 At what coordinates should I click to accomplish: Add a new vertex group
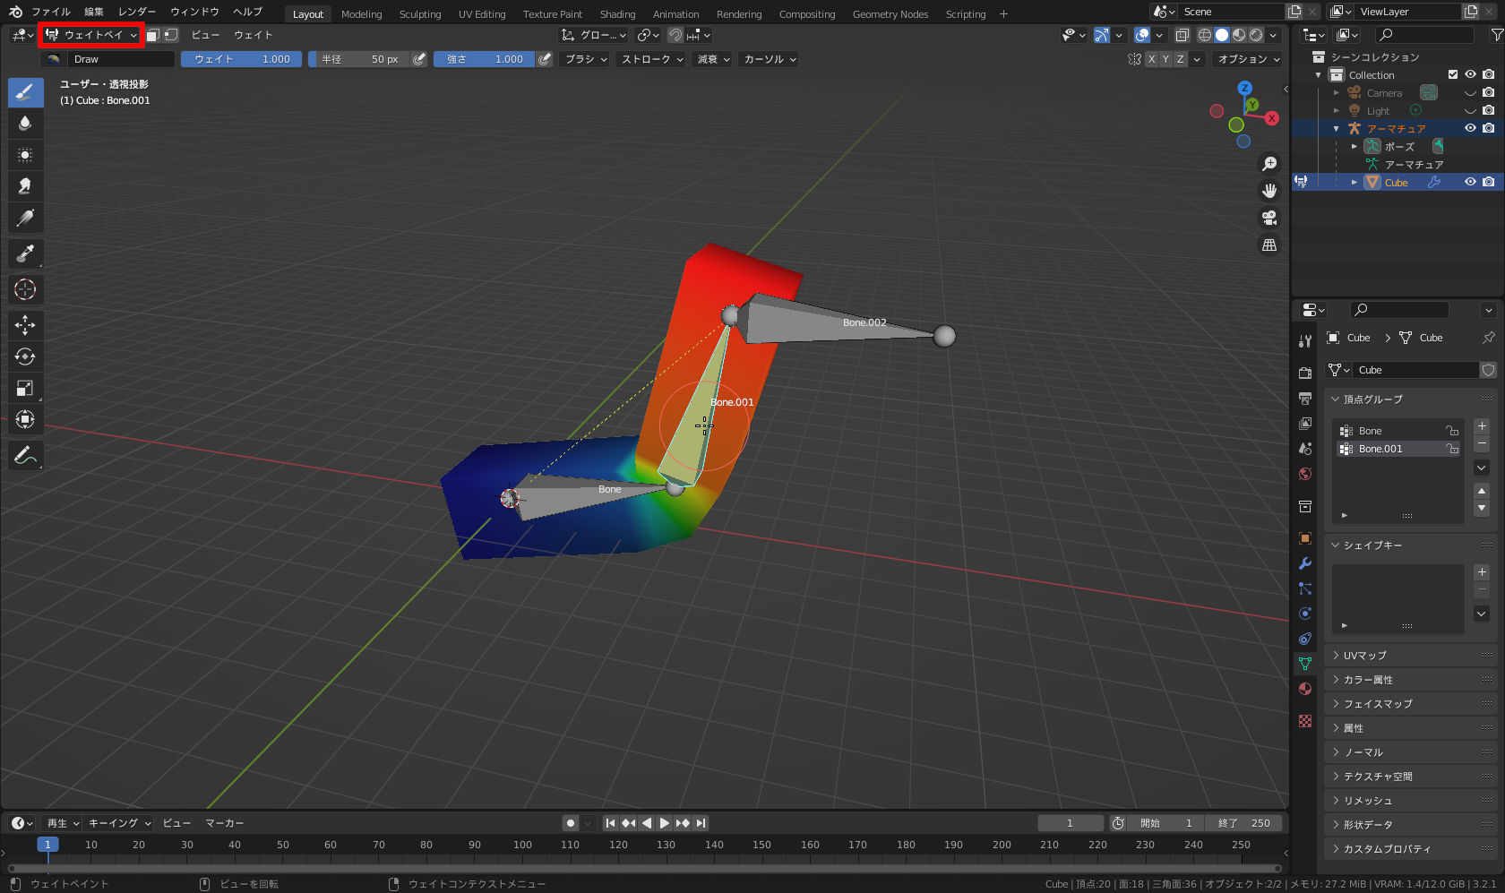pos(1482,426)
